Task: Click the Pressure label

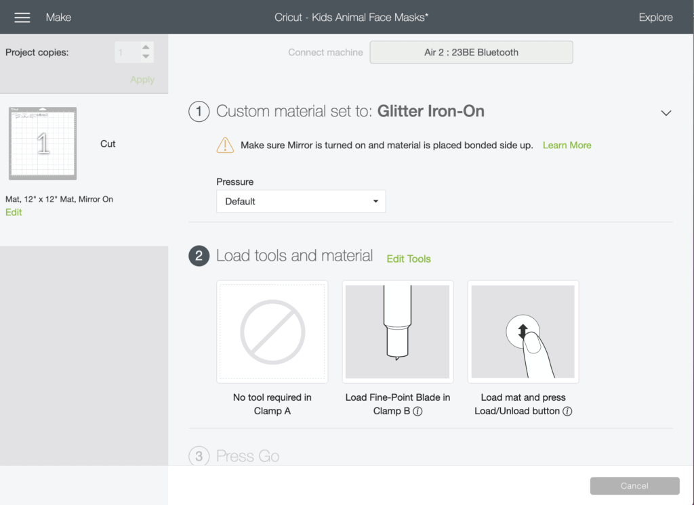Action: (x=234, y=181)
